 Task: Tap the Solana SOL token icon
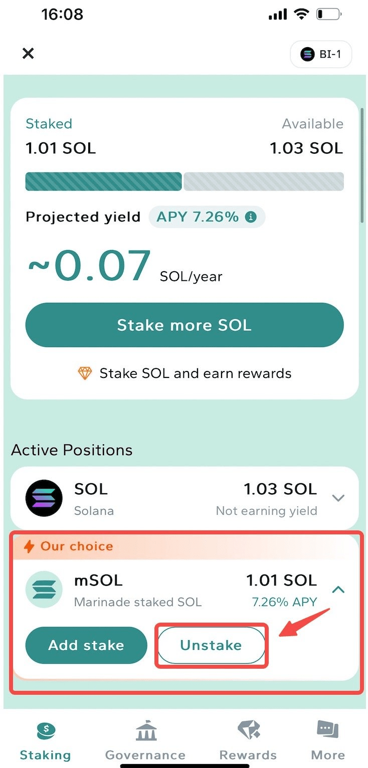[x=44, y=498]
